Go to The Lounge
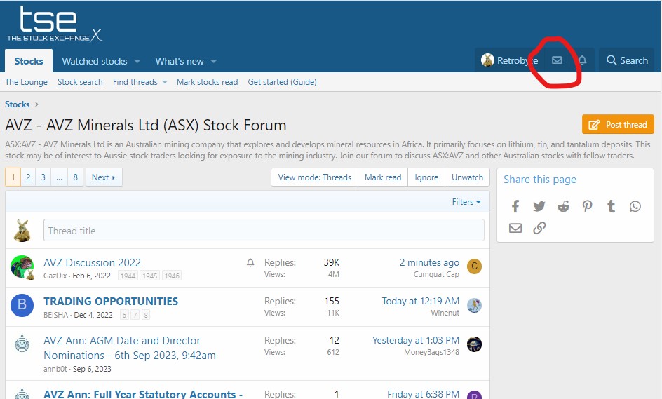 coord(26,82)
